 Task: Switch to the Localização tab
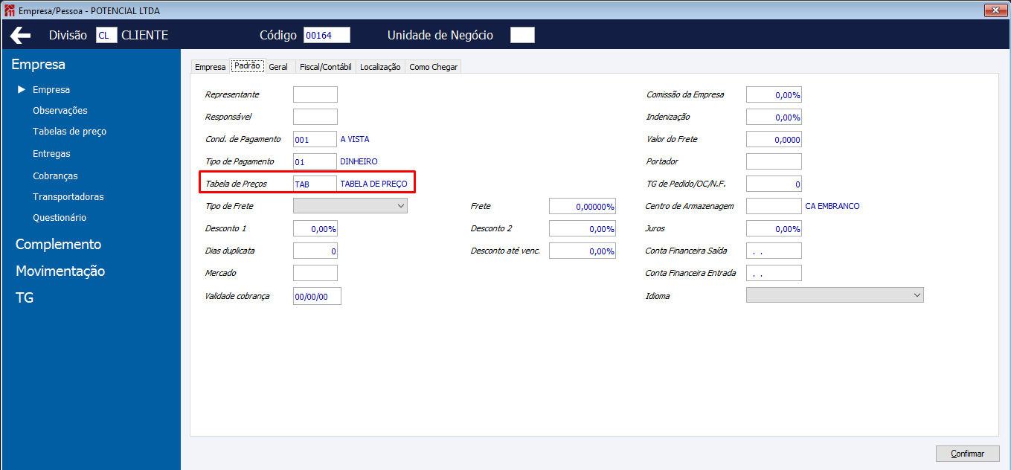pos(380,67)
